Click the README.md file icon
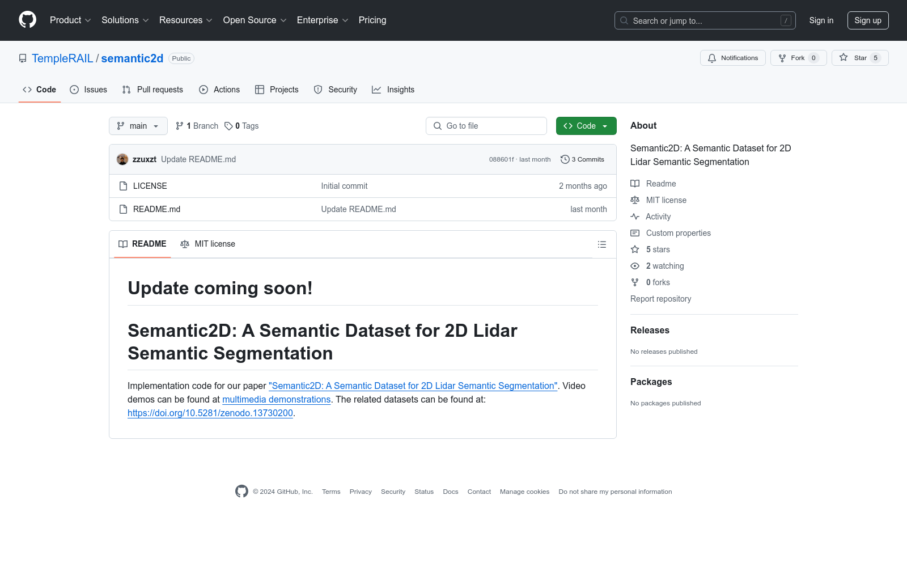 point(123,209)
